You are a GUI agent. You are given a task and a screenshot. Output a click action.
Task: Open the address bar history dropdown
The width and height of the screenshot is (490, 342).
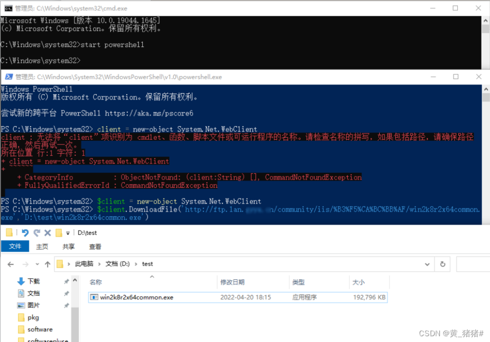(427, 265)
